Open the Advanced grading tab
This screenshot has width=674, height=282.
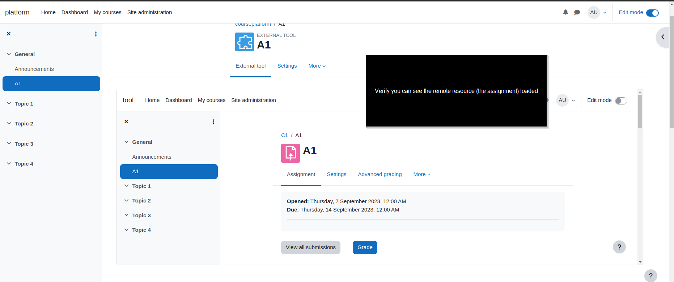pos(380,174)
